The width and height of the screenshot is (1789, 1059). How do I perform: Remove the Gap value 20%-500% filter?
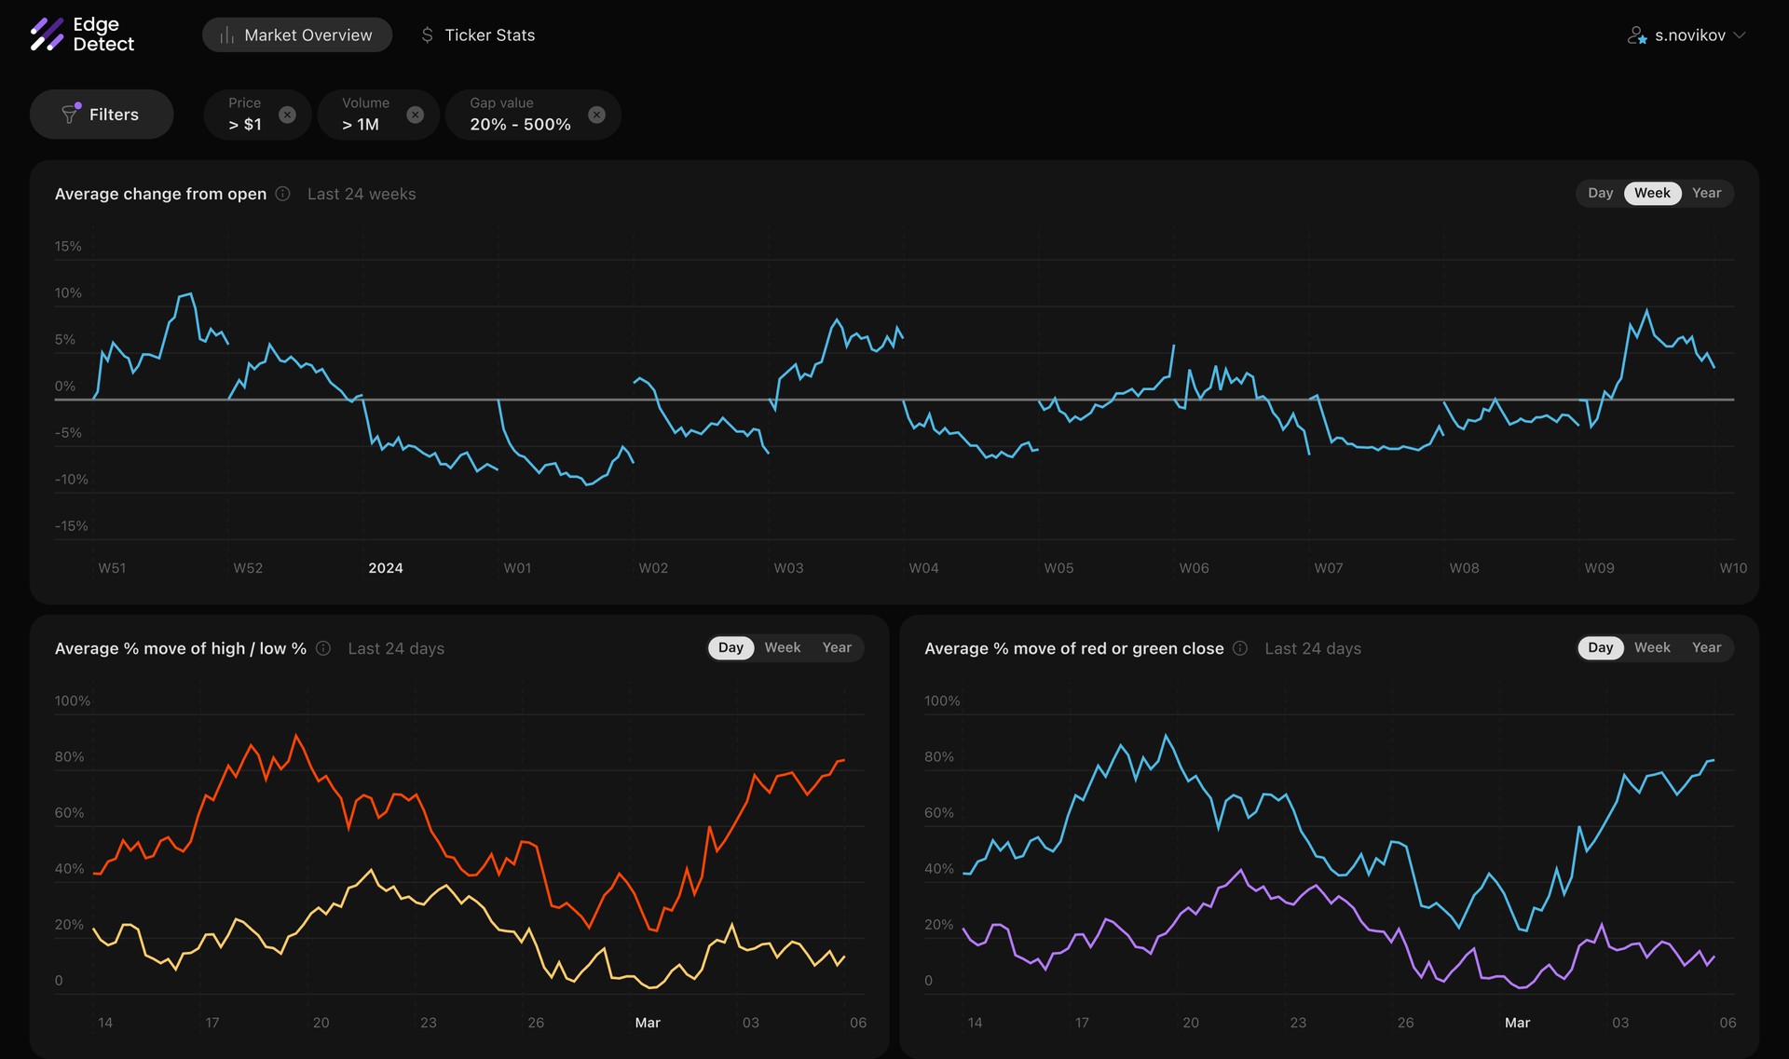coord(597,114)
